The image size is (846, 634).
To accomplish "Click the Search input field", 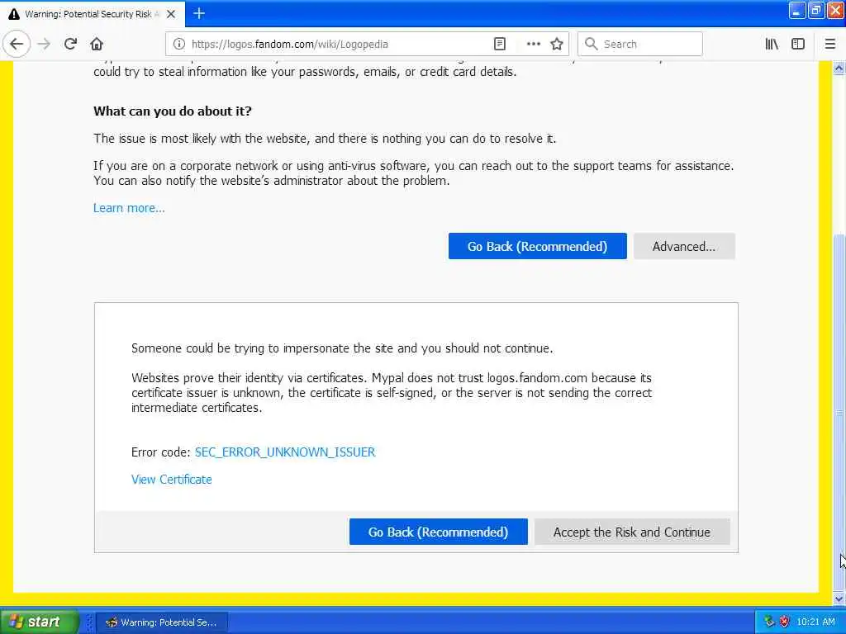I will pyautogui.click(x=640, y=44).
